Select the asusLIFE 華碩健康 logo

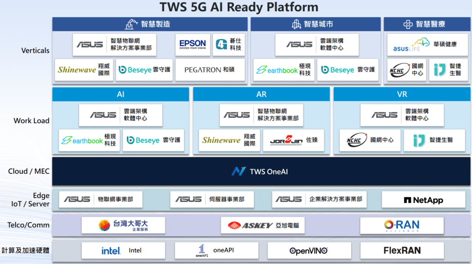pos(427,45)
